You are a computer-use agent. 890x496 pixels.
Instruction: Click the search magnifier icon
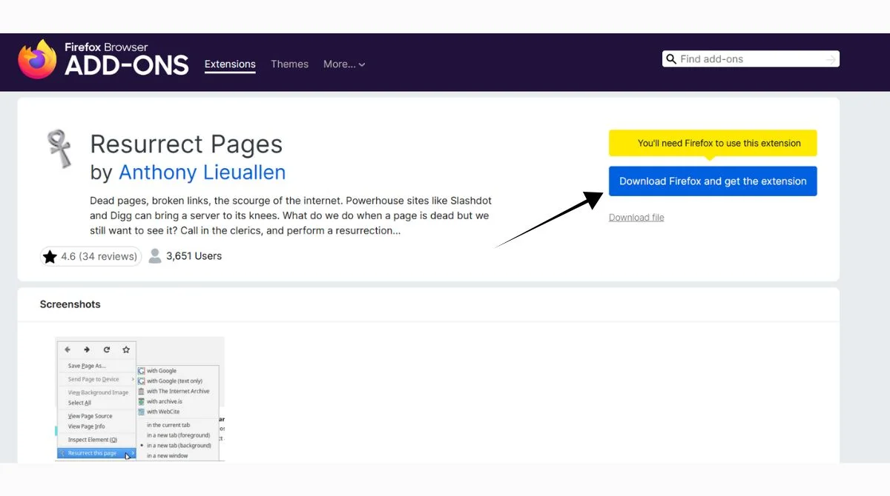point(671,59)
